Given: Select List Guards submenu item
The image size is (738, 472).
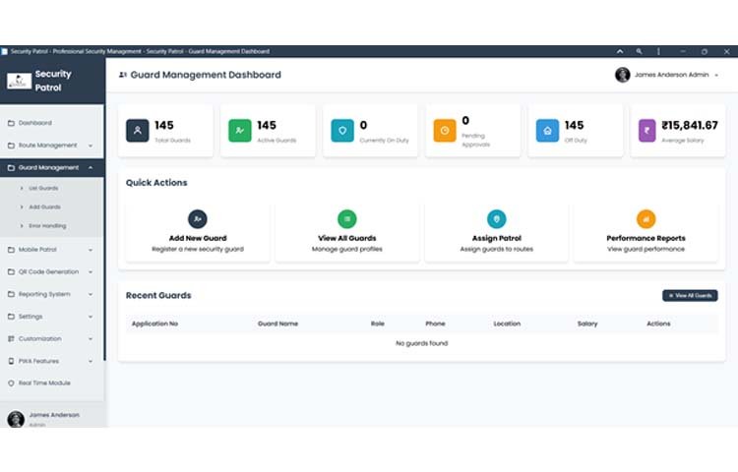Looking at the screenshot, I should pyautogui.click(x=45, y=188).
